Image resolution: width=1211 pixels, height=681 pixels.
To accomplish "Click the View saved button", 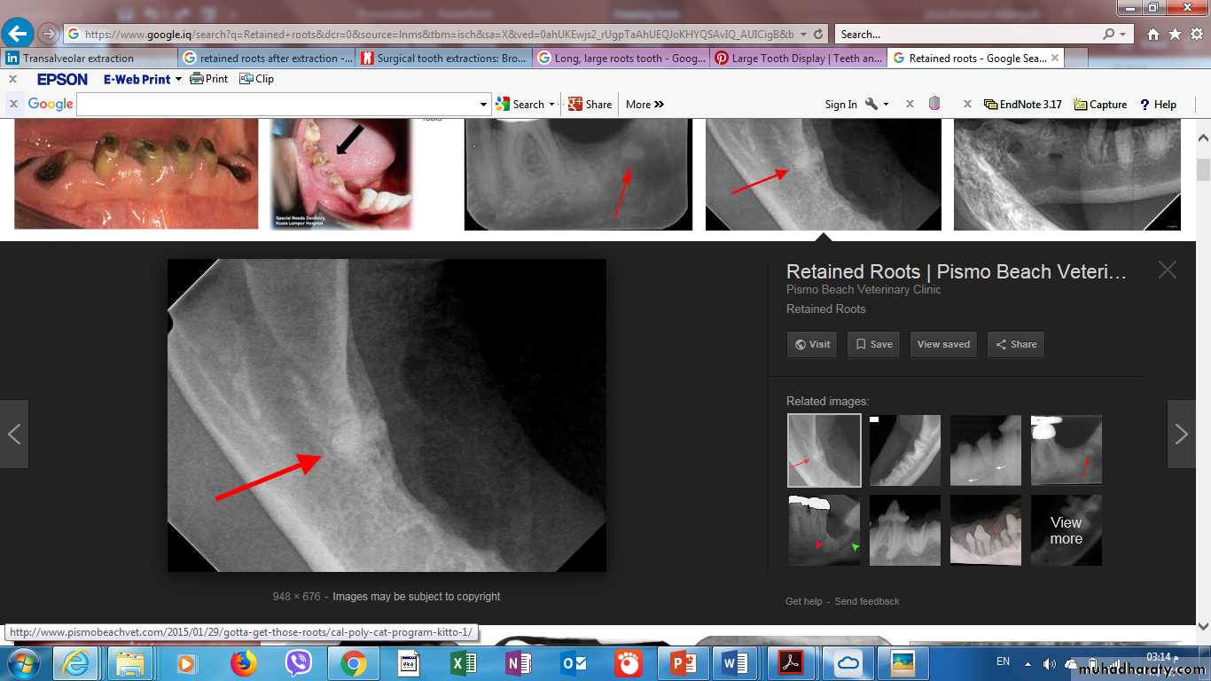I will [943, 344].
